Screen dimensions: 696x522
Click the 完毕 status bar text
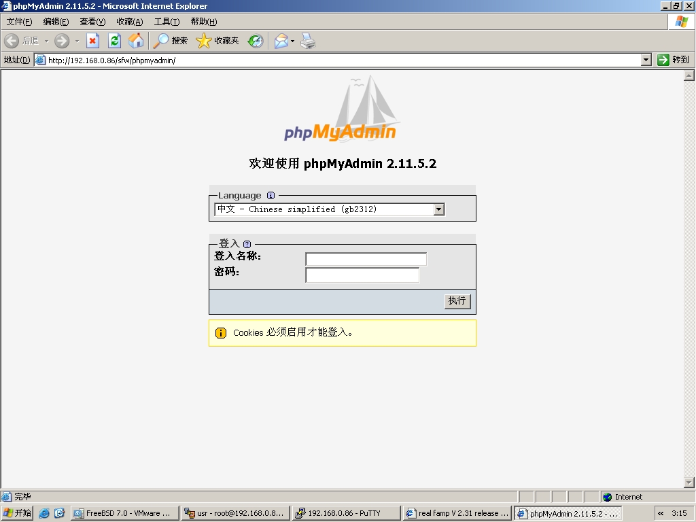coord(22,497)
